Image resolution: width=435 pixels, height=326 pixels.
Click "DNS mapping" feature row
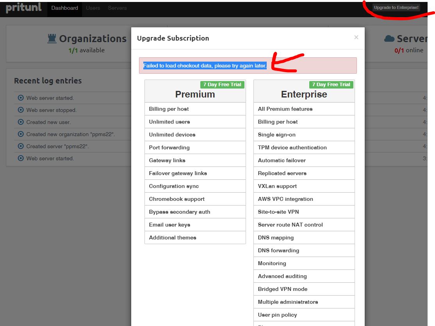(x=304, y=237)
